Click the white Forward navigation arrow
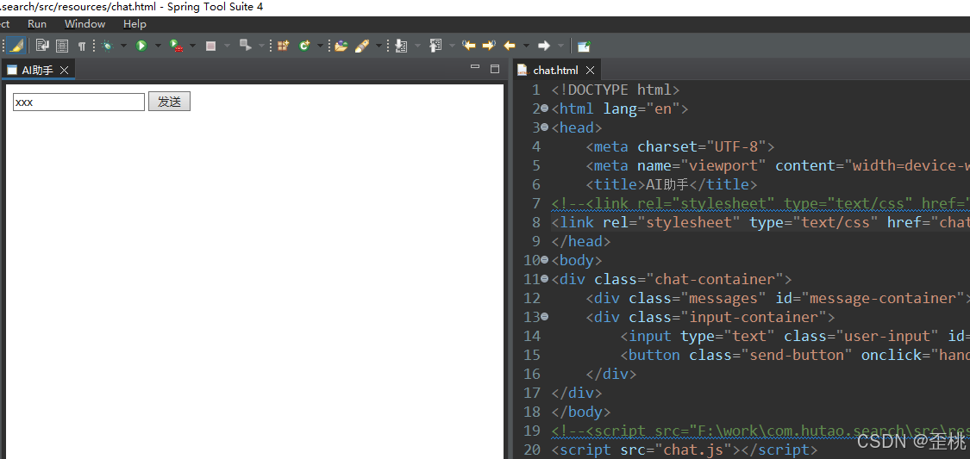The height and width of the screenshot is (459, 970). [544, 46]
